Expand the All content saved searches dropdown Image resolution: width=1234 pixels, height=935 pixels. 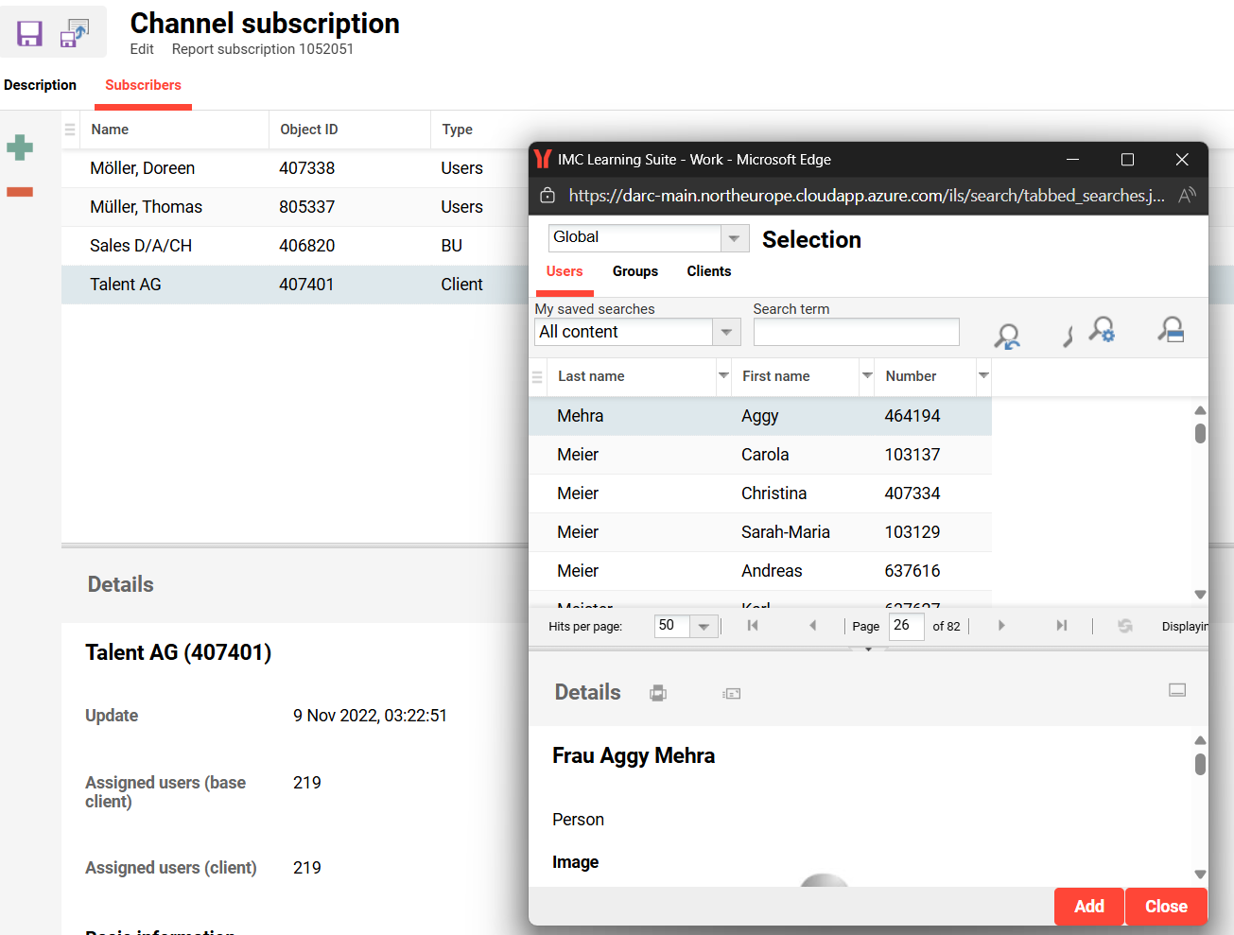pyautogui.click(x=725, y=332)
